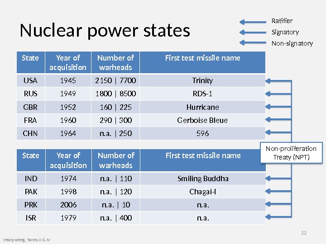This screenshot has width=326, height=244.
Task: Click the 'Trinity' test name cell
Action: coord(202,80)
